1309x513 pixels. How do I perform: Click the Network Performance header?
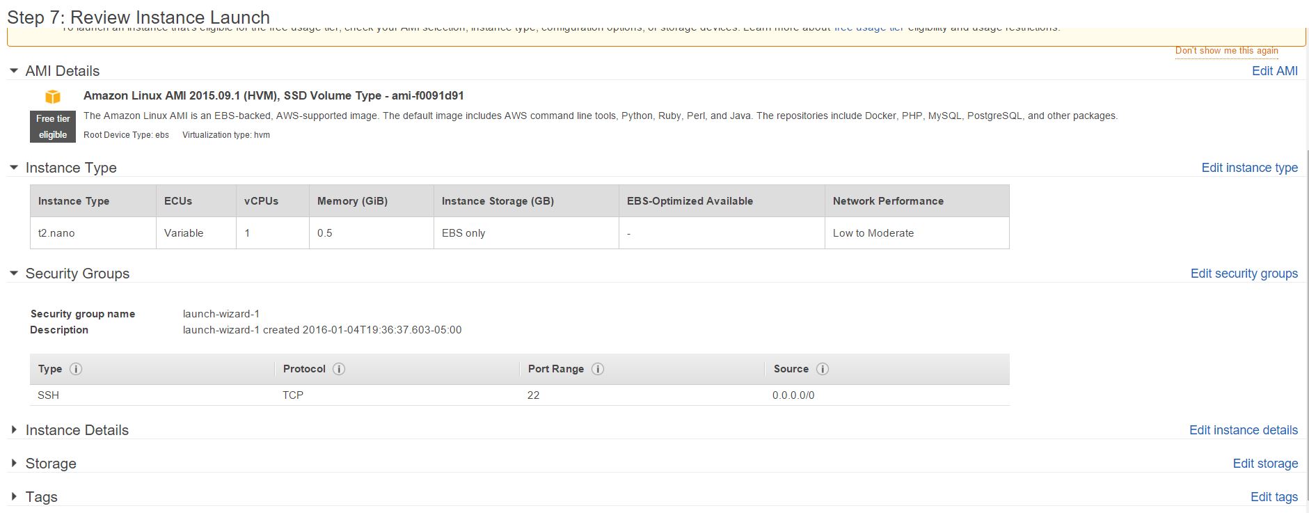coord(917,201)
